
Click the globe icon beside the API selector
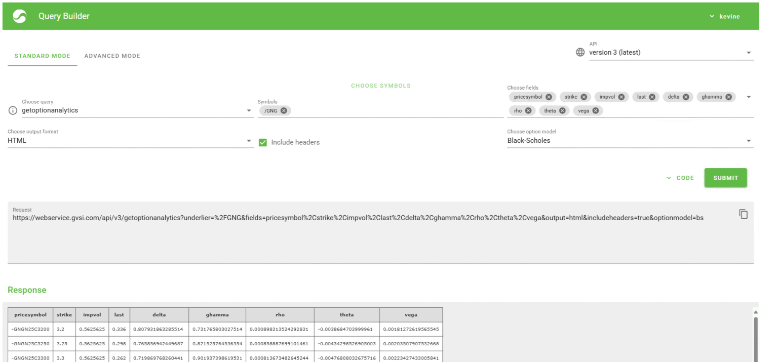[x=579, y=52]
